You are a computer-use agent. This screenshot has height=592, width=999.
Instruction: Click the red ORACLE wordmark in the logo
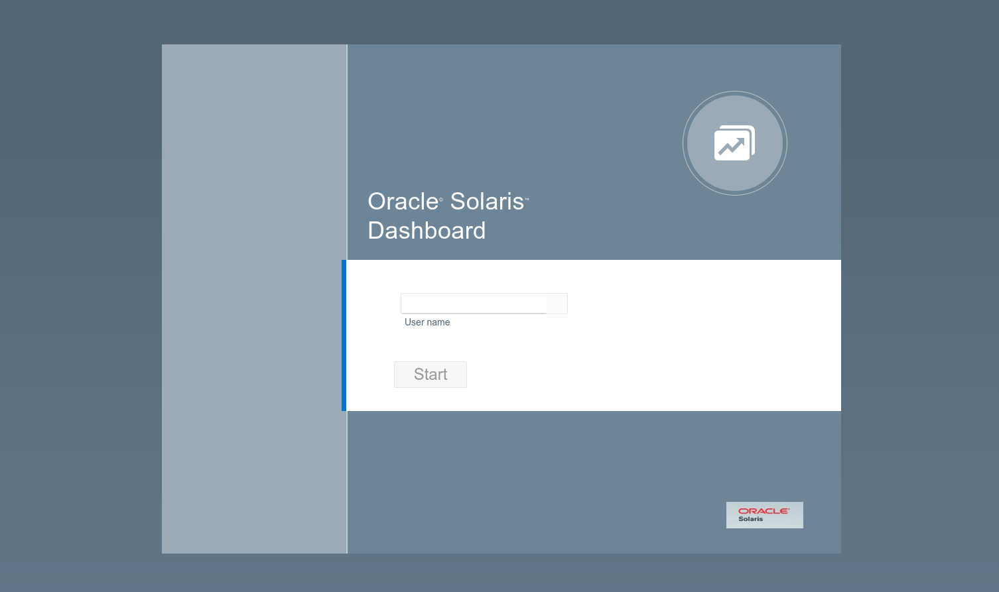(764, 511)
